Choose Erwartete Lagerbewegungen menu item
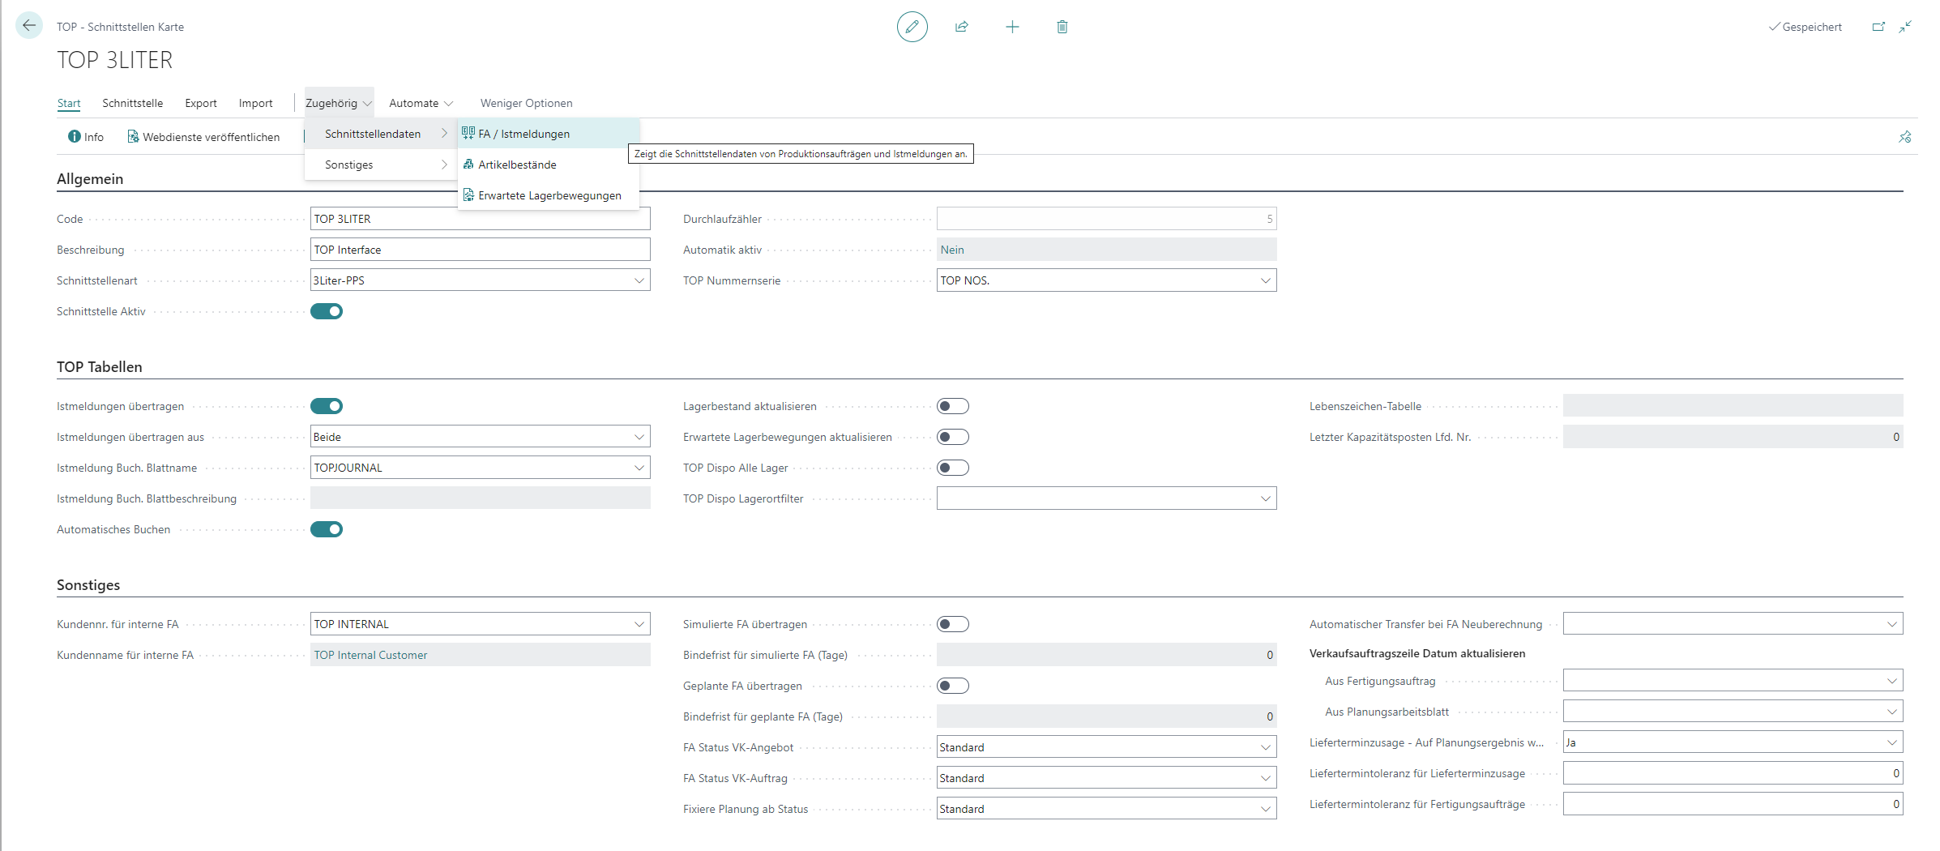Screen dimensions: 1940x851 click(x=549, y=195)
